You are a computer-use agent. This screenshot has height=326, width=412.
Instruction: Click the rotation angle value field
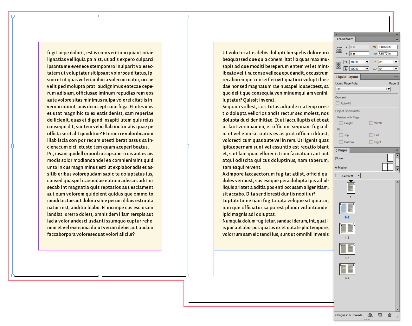click(x=386, y=62)
